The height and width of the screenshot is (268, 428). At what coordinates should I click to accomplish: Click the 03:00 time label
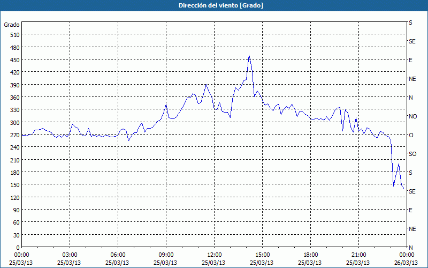coord(70,255)
